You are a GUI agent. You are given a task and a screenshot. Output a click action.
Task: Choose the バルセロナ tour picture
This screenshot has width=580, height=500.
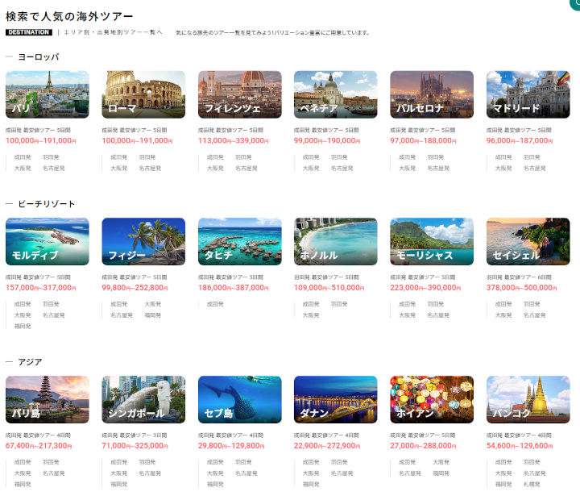pyautogui.click(x=432, y=94)
